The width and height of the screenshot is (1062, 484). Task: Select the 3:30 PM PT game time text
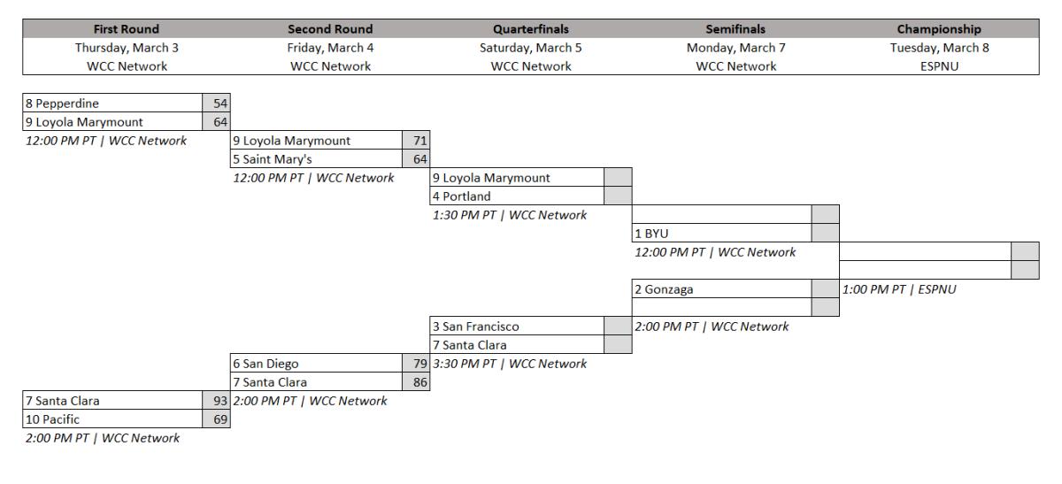point(510,364)
